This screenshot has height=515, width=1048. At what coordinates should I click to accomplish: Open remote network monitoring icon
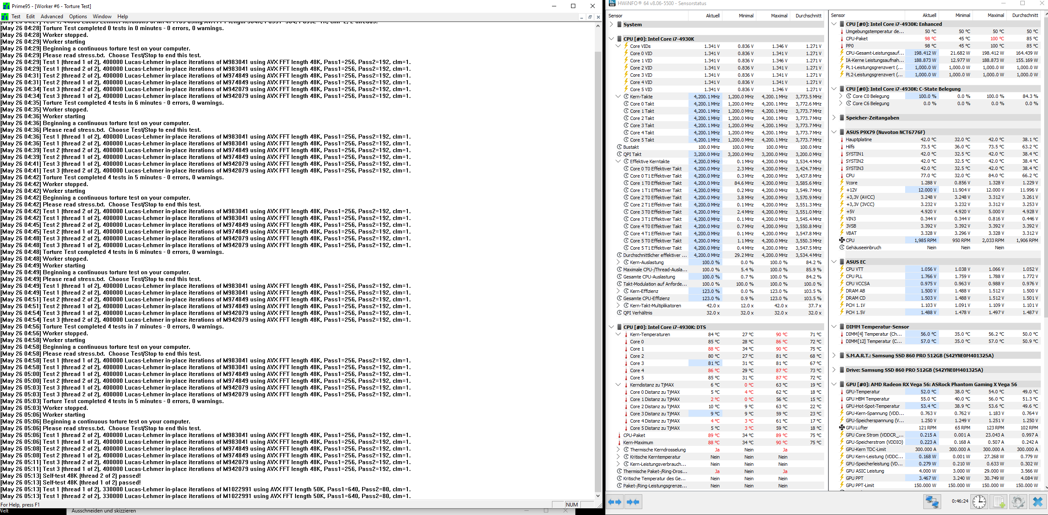932,502
